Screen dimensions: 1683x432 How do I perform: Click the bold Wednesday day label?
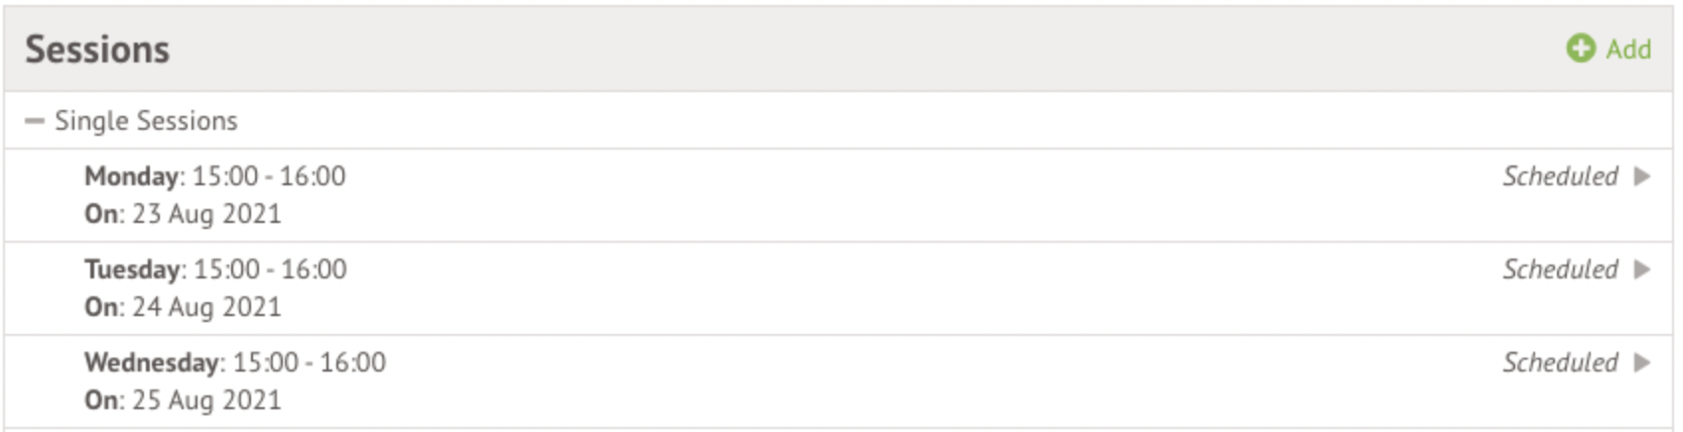[152, 363]
